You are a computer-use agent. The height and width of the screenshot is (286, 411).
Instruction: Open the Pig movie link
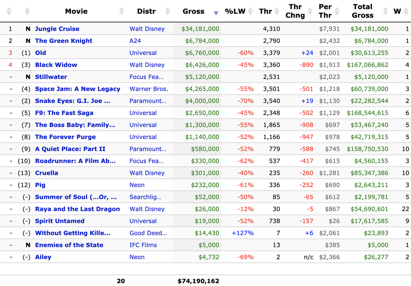pos(40,185)
